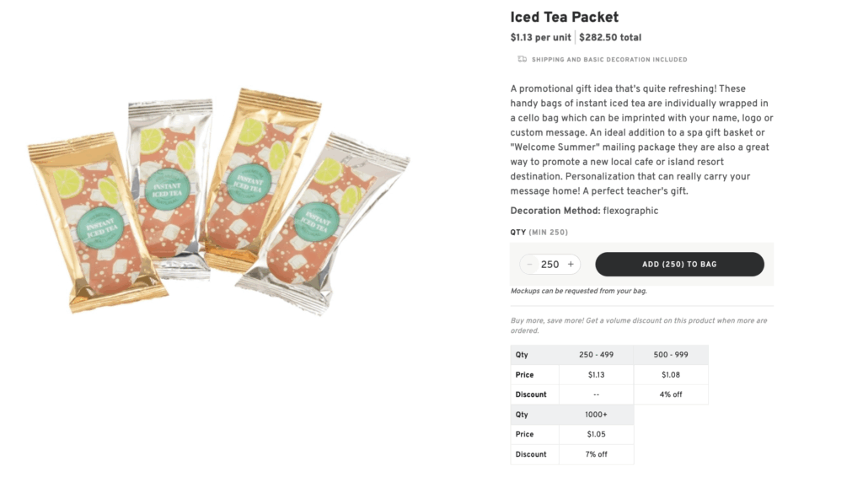Click the plus button to increase quantity
The image size is (863, 477).
571,265
